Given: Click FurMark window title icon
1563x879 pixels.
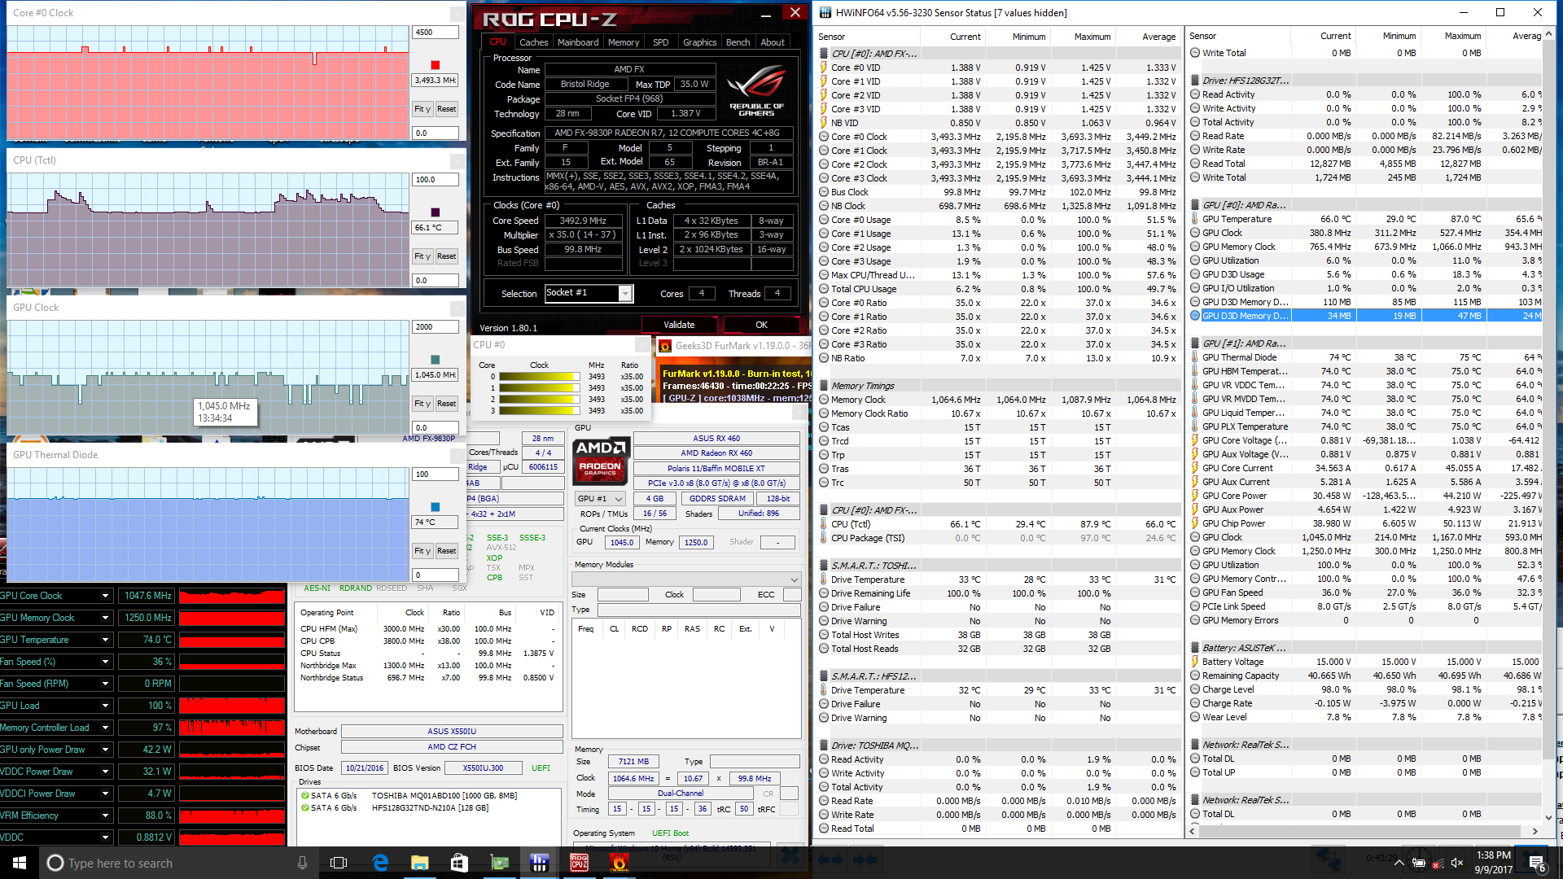Looking at the screenshot, I should (664, 346).
